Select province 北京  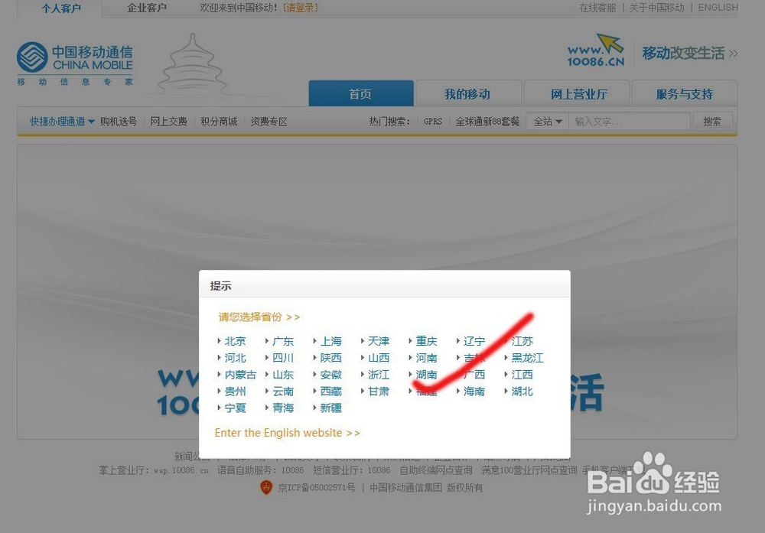[235, 341]
